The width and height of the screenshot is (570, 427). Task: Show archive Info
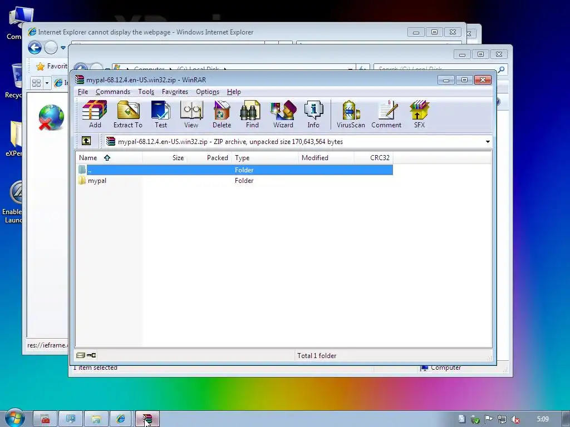(313, 114)
